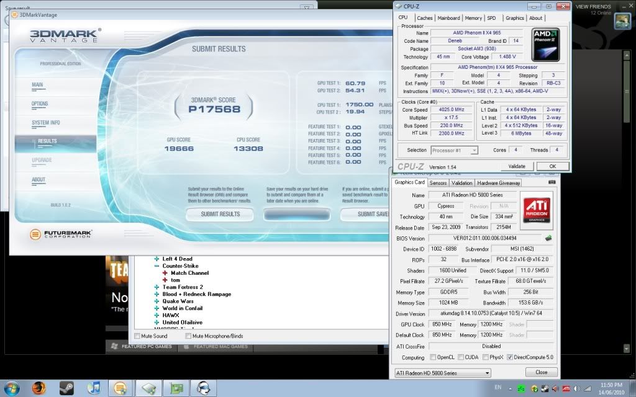Toggle the Mute Sound checkbox
This screenshot has width=636, height=397.
click(x=137, y=336)
